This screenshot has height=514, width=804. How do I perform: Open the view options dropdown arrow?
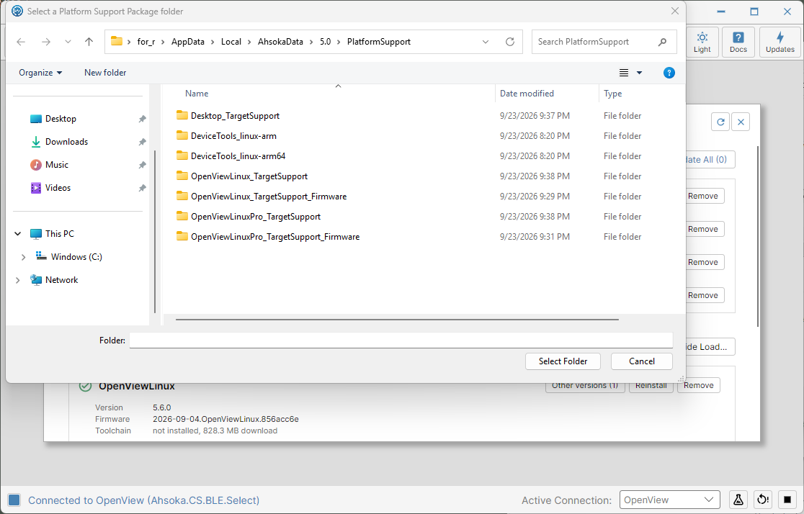tap(640, 73)
